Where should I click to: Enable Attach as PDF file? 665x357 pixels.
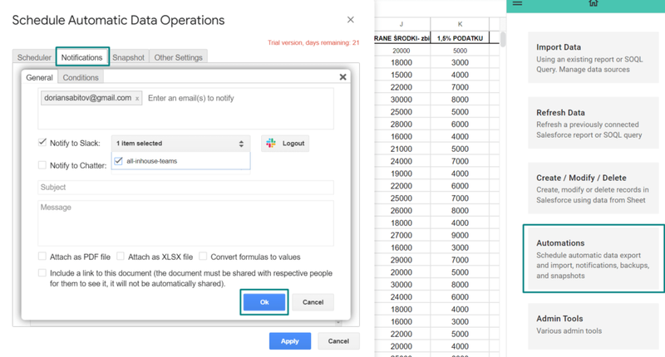[42, 257]
